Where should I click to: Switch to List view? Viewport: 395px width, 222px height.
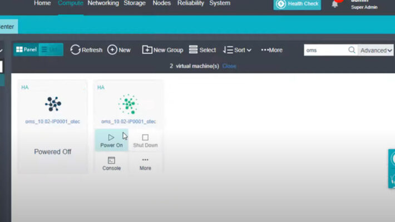tap(51, 49)
